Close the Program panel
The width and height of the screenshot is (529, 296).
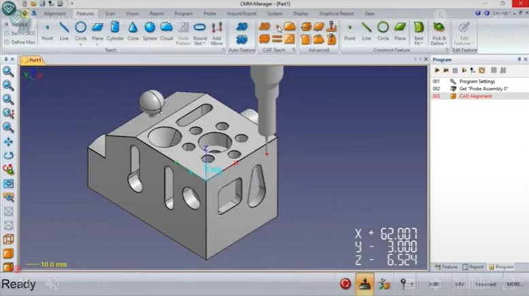(526, 59)
